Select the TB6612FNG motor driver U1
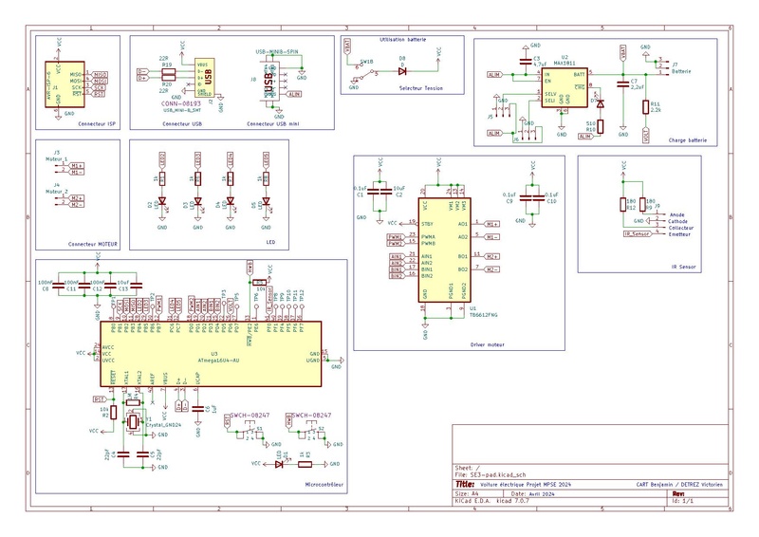Screen dimensions: 759x537 point(444,250)
